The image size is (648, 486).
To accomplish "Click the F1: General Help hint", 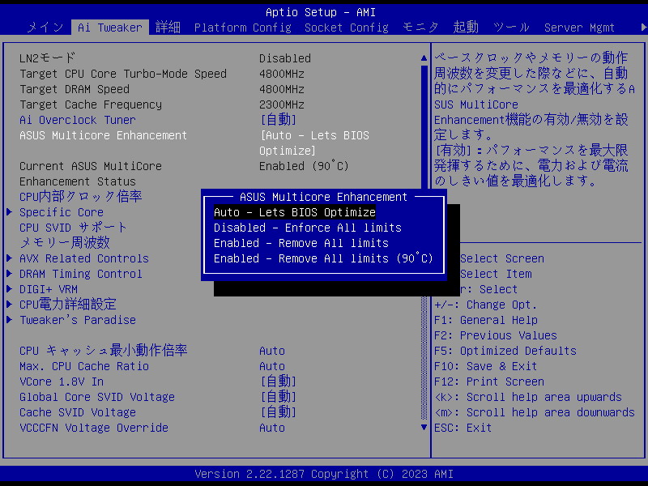I will click(x=485, y=320).
